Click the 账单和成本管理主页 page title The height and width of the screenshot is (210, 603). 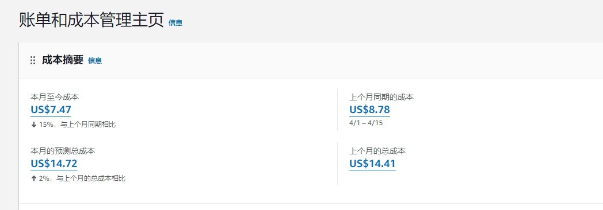pos(91,20)
